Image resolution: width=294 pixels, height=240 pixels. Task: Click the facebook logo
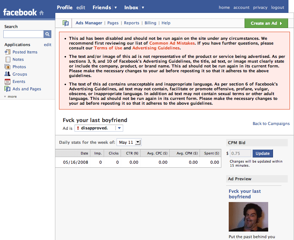tap(20, 13)
